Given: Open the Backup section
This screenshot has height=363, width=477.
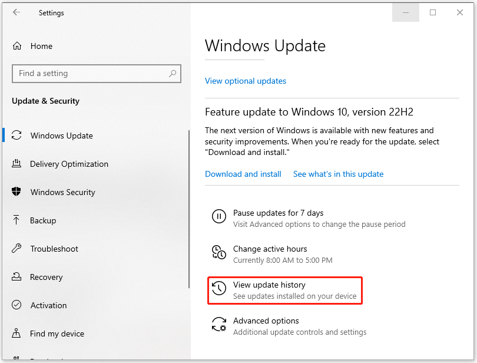Looking at the screenshot, I should (43, 220).
